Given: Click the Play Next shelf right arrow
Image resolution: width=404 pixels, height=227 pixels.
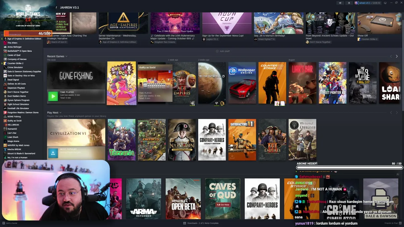Looking at the screenshot, I should [x=397, y=113].
